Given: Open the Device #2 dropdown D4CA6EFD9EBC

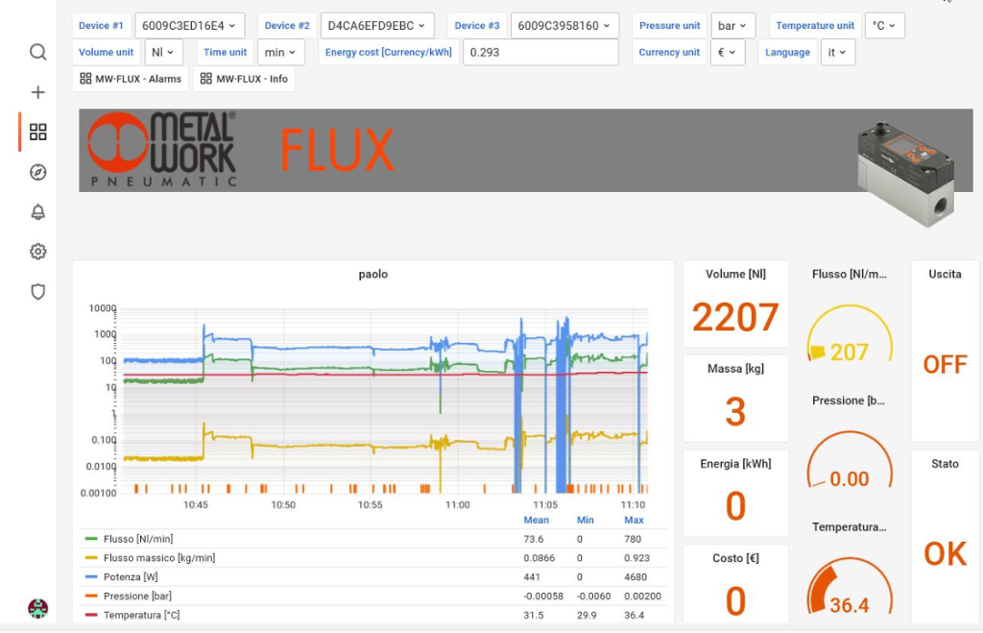Looking at the screenshot, I should tap(376, 26).
